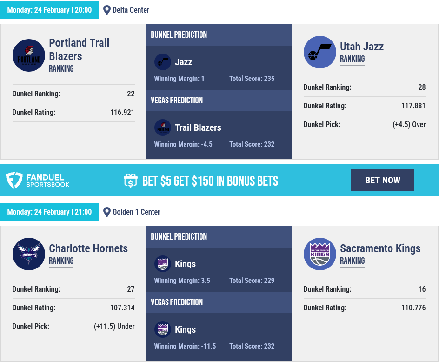Click the Charlotte Hornets team logo
Screen dimensions: 439x362
29,254
